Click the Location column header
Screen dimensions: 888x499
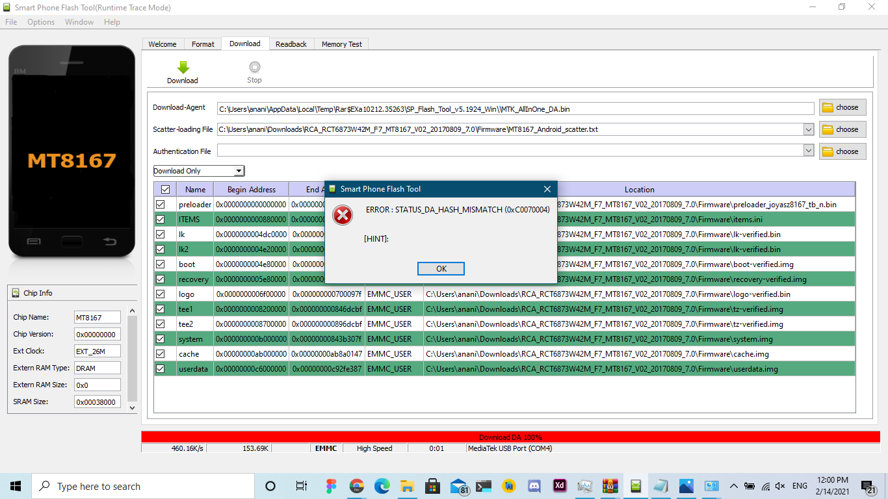(x=640, y=190)
